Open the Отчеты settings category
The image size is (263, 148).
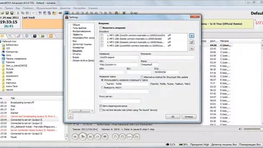point(77,54)
